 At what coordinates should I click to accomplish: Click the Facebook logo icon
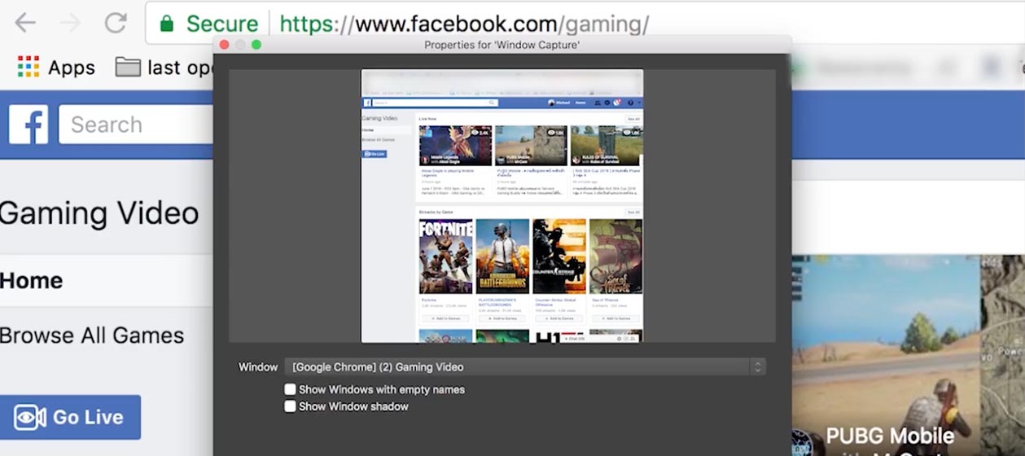coord(28,125)
